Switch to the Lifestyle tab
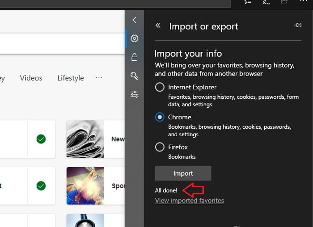The image size is (313, 227). click(x=71, y=78)
